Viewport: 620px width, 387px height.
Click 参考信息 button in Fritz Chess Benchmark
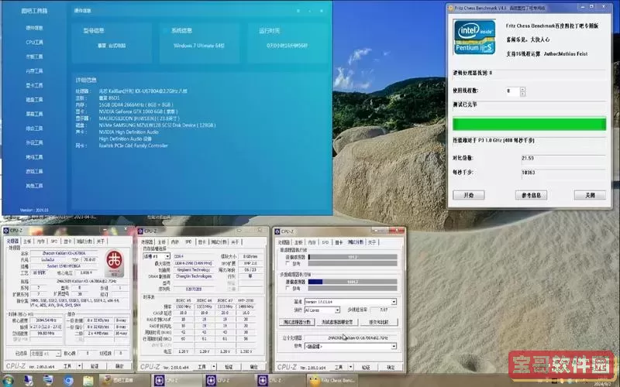click(531, 195)
